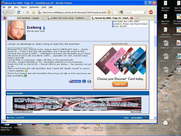Open the History menu
The image size is (181, 136).
pyautogui.click(x=24, y=7)
